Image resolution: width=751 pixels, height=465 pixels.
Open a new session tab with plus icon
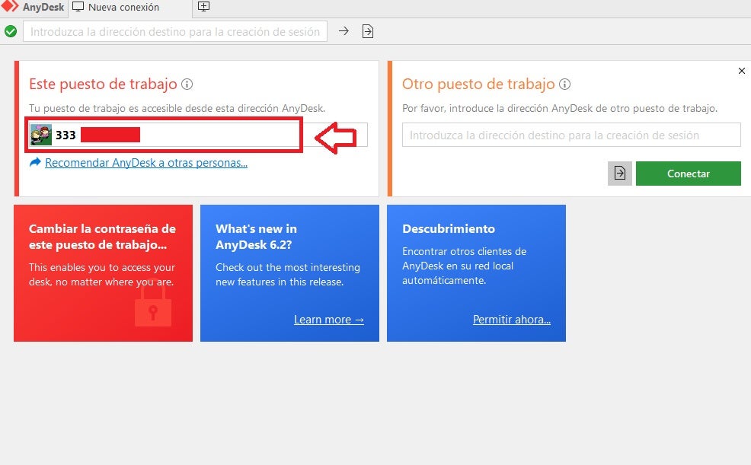pos(203,7)
